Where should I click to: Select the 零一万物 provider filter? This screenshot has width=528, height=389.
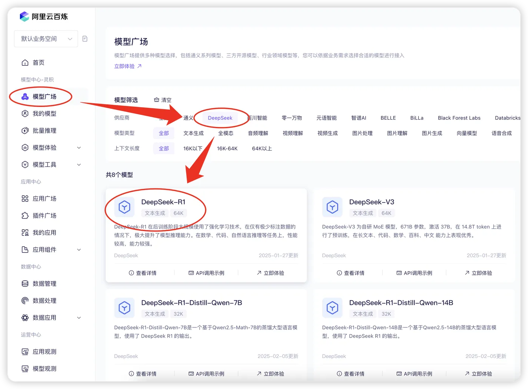click(292, 118)
